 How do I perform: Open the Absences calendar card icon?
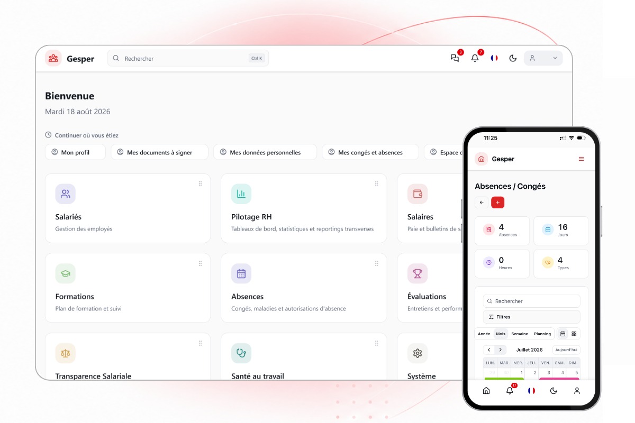point(241,273)
